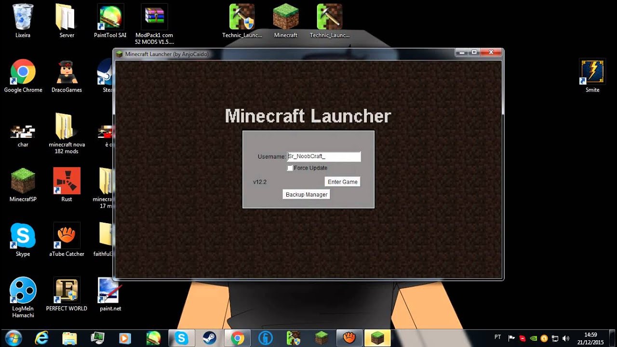The height and width of the screenshot is (347, 617).
Task: Maximize the Minecraft Launcher window
Action: point(474,52)
